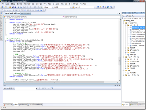Screen dimensions: 146x110
Task: Collapse the メモ folder node
Action: click(123, 71)
